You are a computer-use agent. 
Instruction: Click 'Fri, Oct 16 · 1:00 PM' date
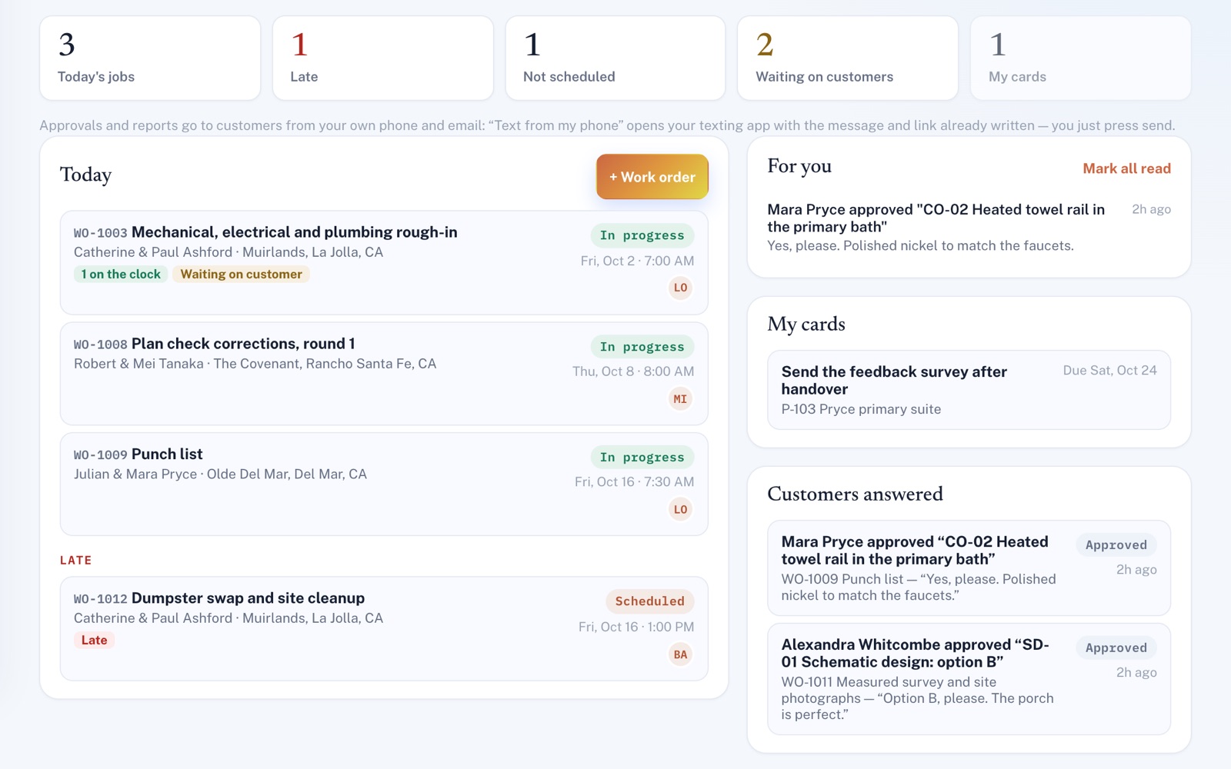coord(636,627)
